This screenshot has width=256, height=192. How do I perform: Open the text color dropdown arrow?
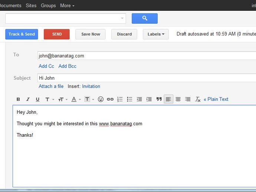point(80,99)
